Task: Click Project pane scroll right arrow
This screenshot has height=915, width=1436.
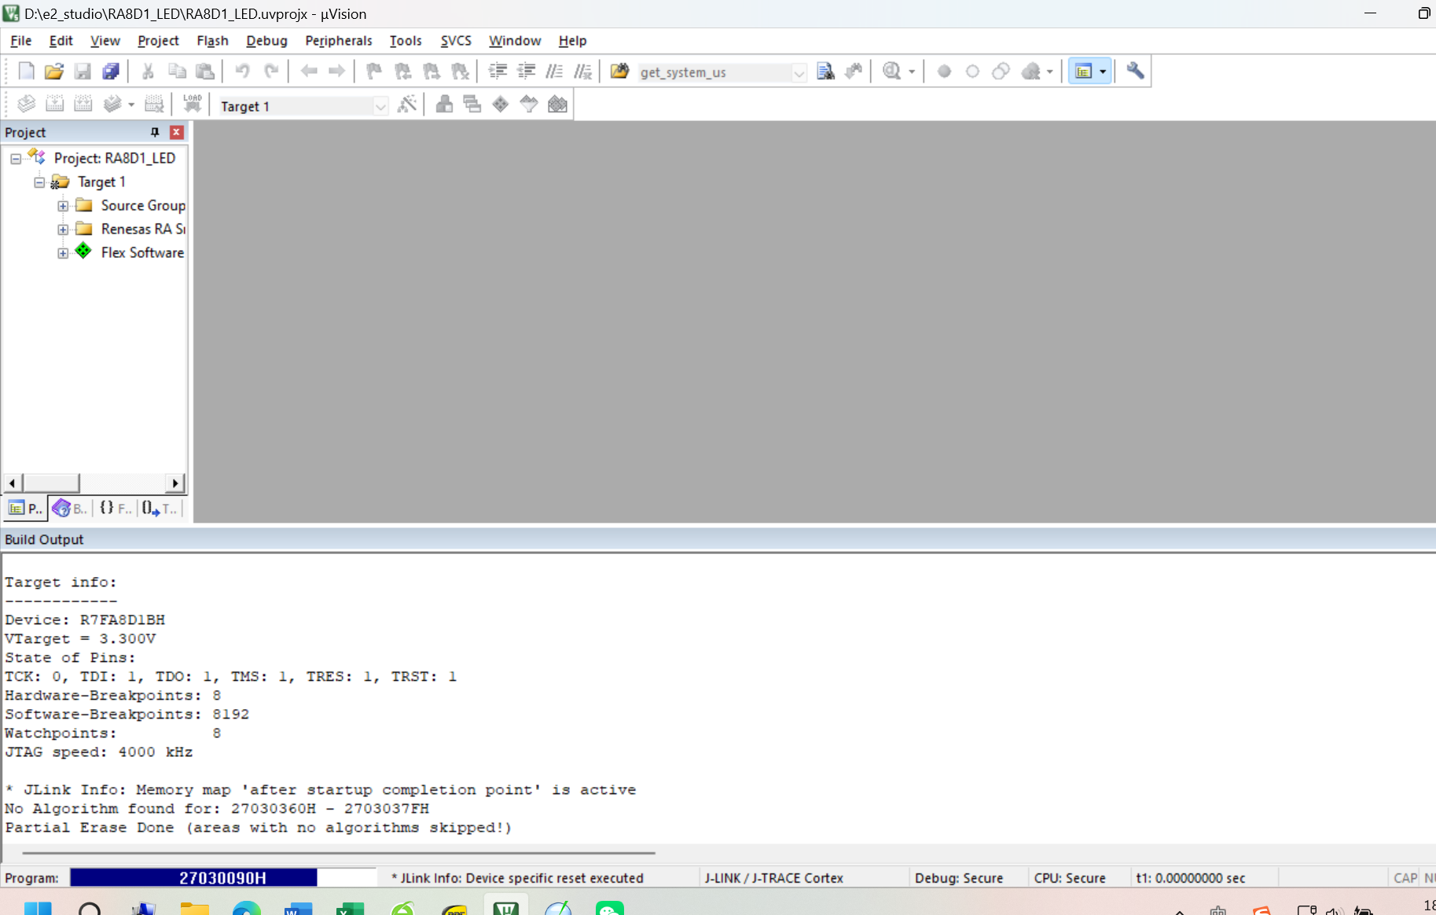Action: point(176,483)
